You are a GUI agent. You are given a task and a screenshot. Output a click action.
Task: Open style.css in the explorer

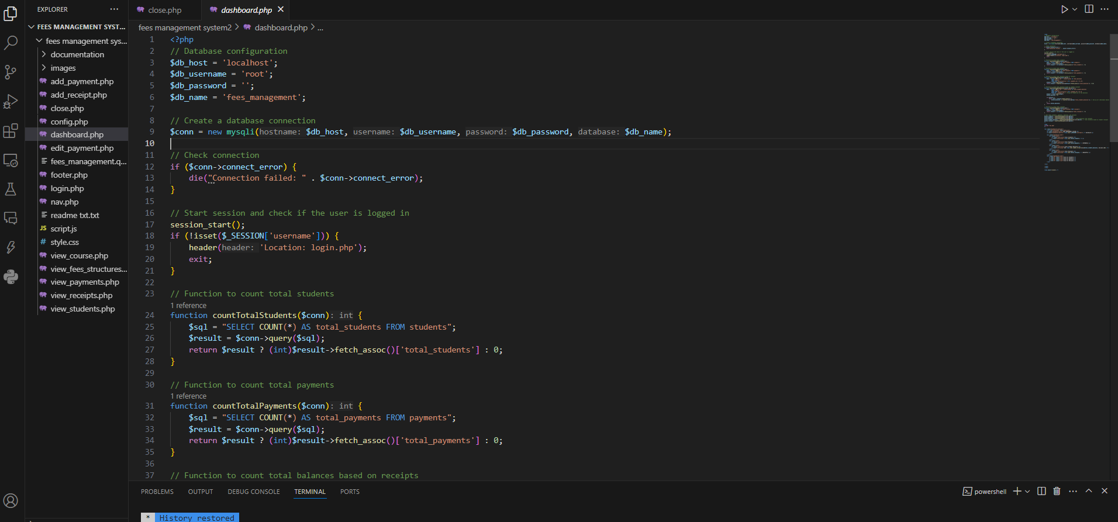tap(77, 242)
